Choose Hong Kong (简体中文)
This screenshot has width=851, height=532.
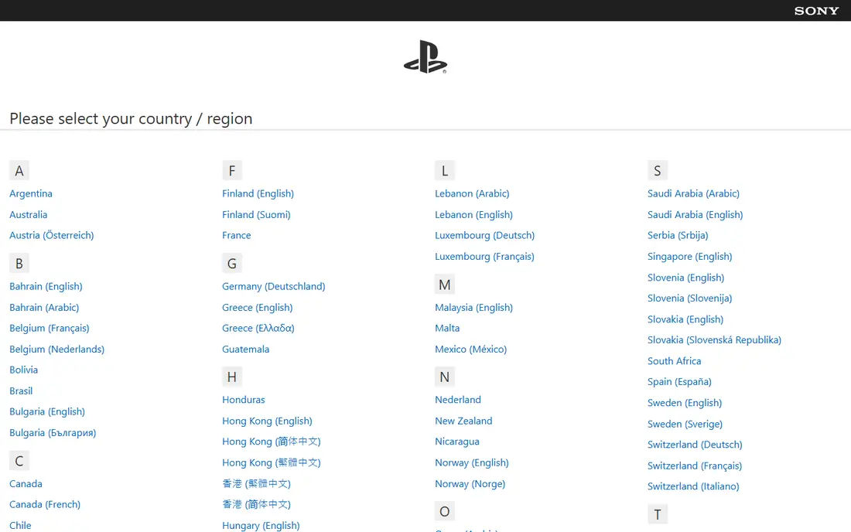(272, 442)
